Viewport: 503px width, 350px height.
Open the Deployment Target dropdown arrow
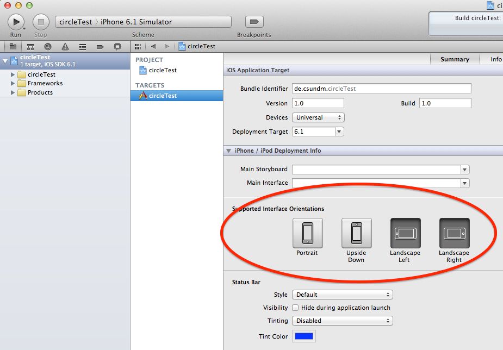pyautogui.click(x=339, y=132)
